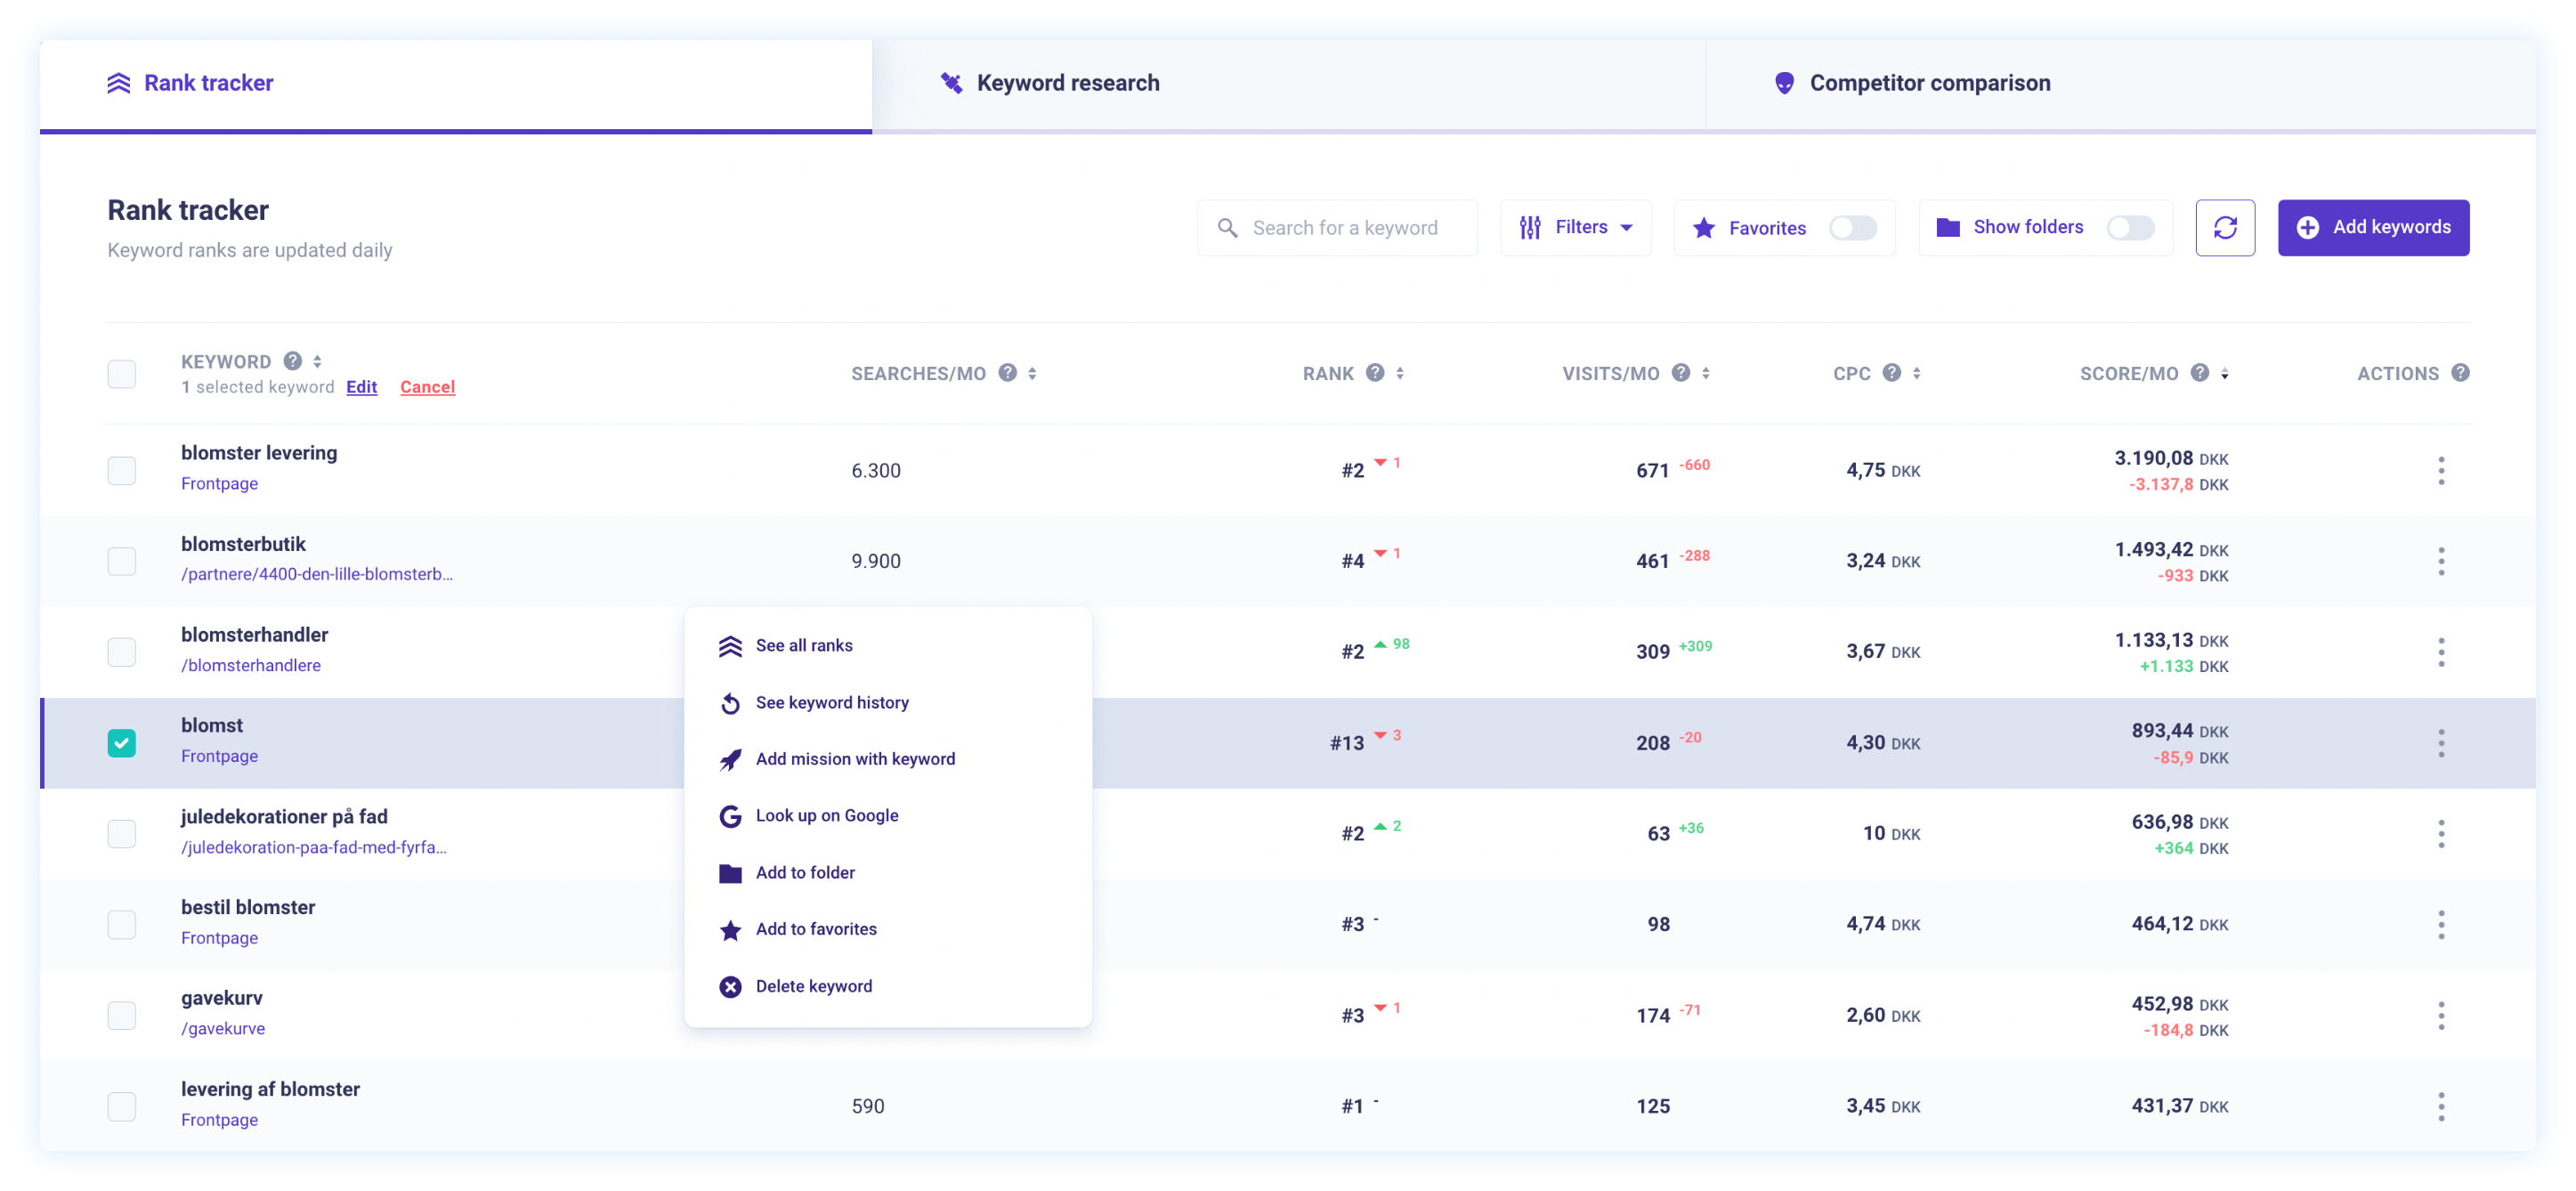
Task: Sort by SEARCHES/MO using its sort arrows
Action: pyautogui.click(x=1032, y=372)
